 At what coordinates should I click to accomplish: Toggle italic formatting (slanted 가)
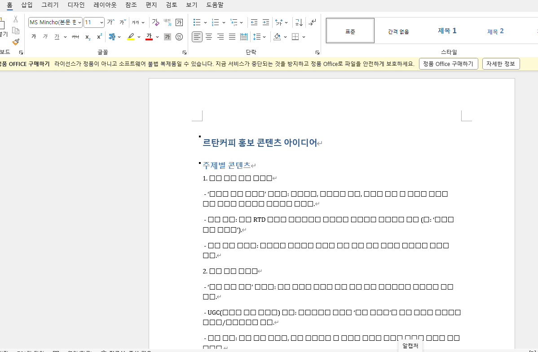[45, 37]
